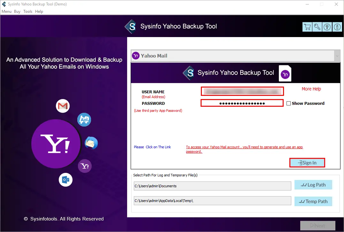The image size is (344, 232).
Task: Open the app password generation link
Action: click(244, 147)
